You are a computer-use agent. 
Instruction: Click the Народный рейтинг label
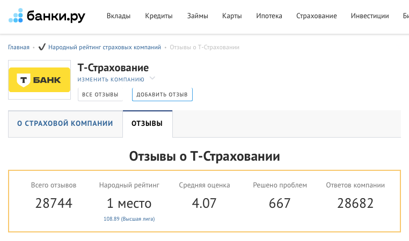point(129,185)
